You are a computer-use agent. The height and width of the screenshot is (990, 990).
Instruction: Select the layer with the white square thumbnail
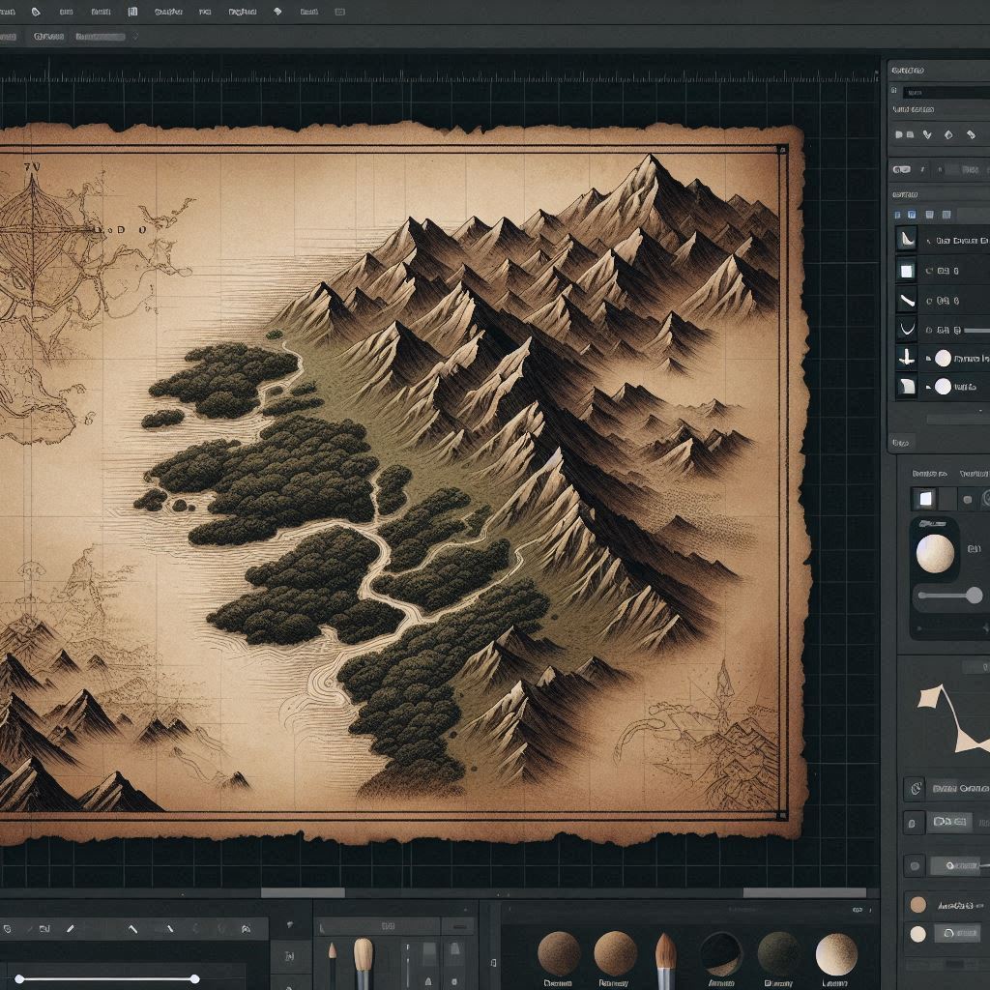pyautogui.click(x=907, y=271)
